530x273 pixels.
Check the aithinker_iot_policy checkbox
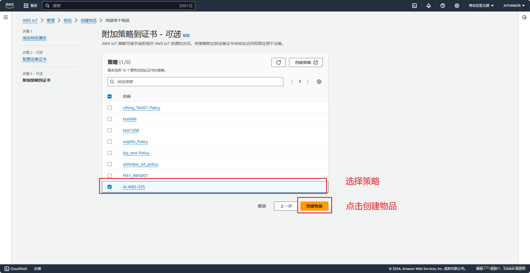click(110, 164)
